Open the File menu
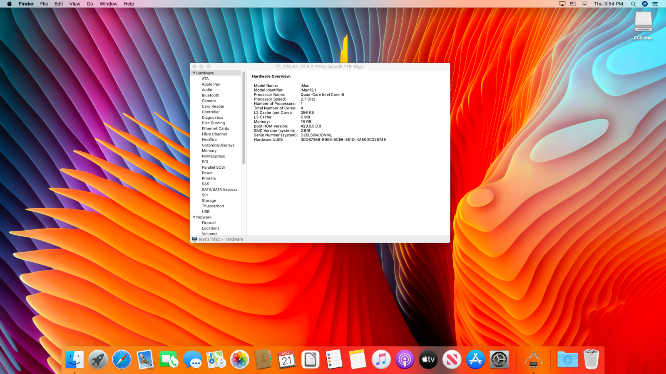 coord(44,4)
